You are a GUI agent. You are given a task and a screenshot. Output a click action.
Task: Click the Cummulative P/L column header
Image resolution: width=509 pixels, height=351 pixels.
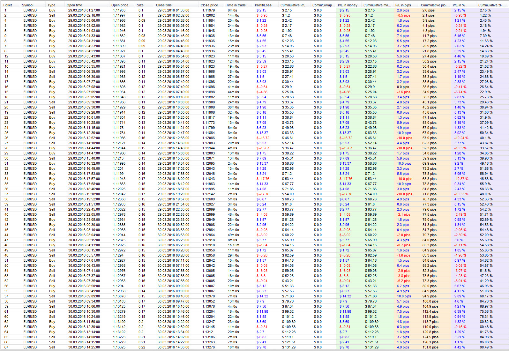pos(293,5)
